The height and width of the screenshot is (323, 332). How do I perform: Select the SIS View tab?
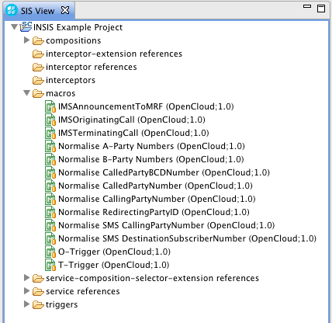click(x=37, y=11)
